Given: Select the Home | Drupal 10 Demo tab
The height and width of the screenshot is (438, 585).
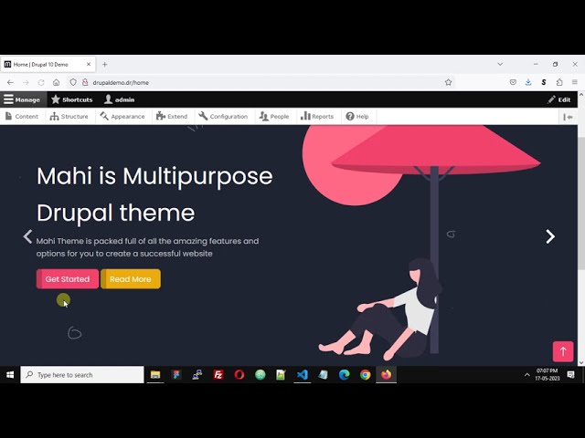Looking at the screenshot, I should point(48,65).
